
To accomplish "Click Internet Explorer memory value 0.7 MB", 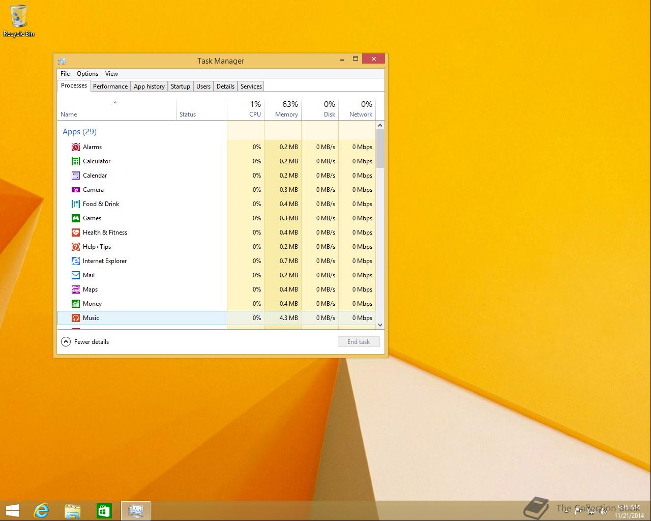I will [289, 261].
